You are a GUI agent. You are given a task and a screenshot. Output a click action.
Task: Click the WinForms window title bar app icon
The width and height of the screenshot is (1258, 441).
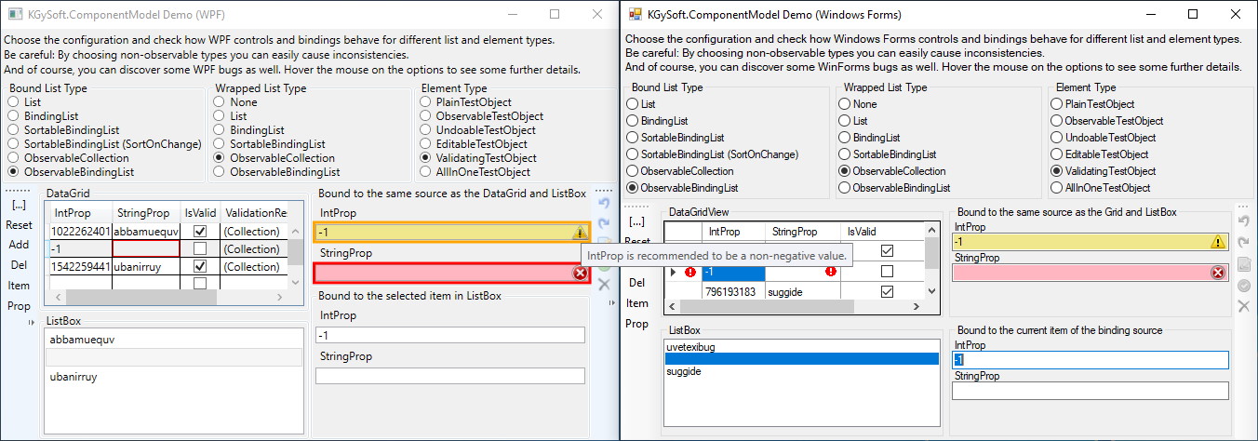[636, 14]
